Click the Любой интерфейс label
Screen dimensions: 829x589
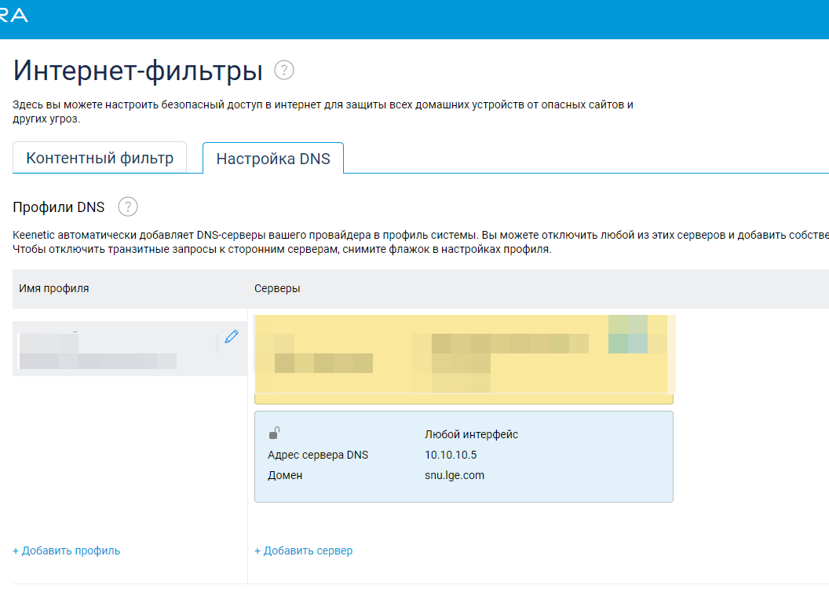click(471, 434)
